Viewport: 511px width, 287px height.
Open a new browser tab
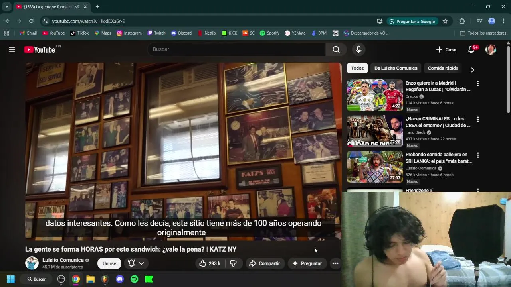97,7
